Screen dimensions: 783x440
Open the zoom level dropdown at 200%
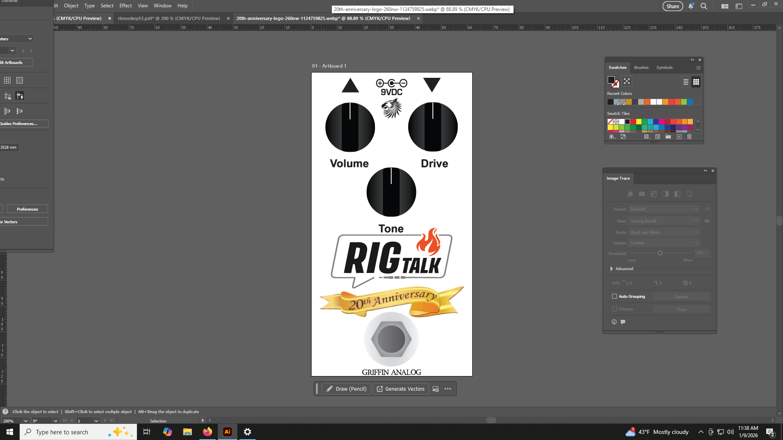[26, 421]
